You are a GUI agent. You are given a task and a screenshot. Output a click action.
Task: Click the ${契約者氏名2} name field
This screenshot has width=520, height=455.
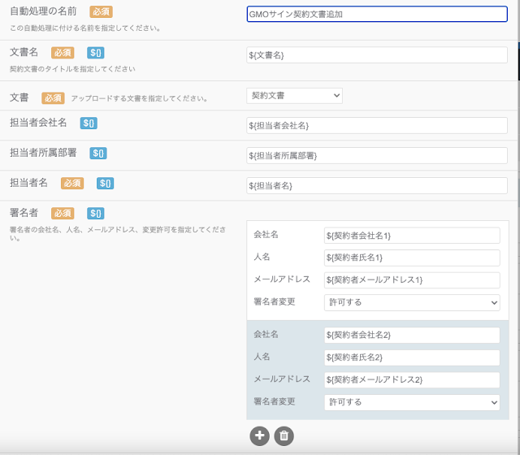[x=412, y=357]
